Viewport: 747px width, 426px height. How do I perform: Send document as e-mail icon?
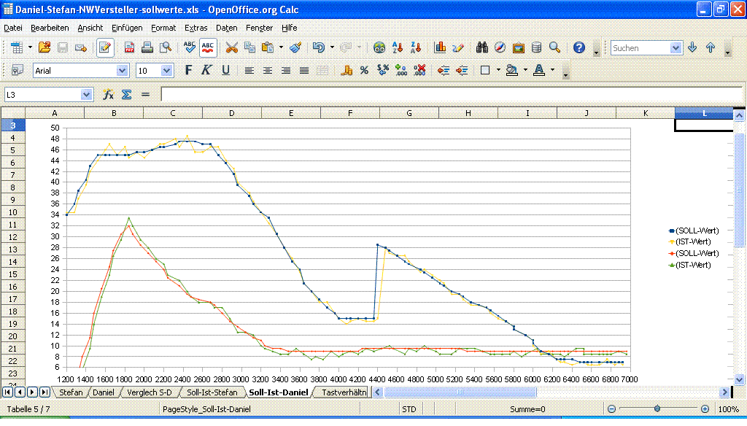tap(80, 47)
